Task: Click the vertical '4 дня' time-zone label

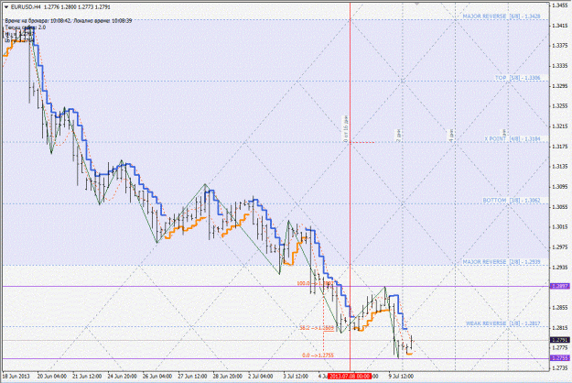Action: (451, 135)
